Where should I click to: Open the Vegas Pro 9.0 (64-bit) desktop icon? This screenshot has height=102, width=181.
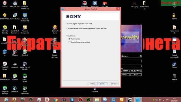[25, 66]
